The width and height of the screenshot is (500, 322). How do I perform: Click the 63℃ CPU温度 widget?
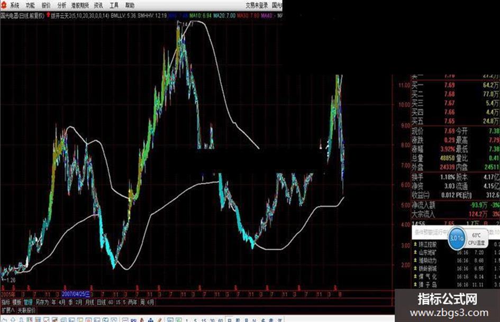[476, 239]
